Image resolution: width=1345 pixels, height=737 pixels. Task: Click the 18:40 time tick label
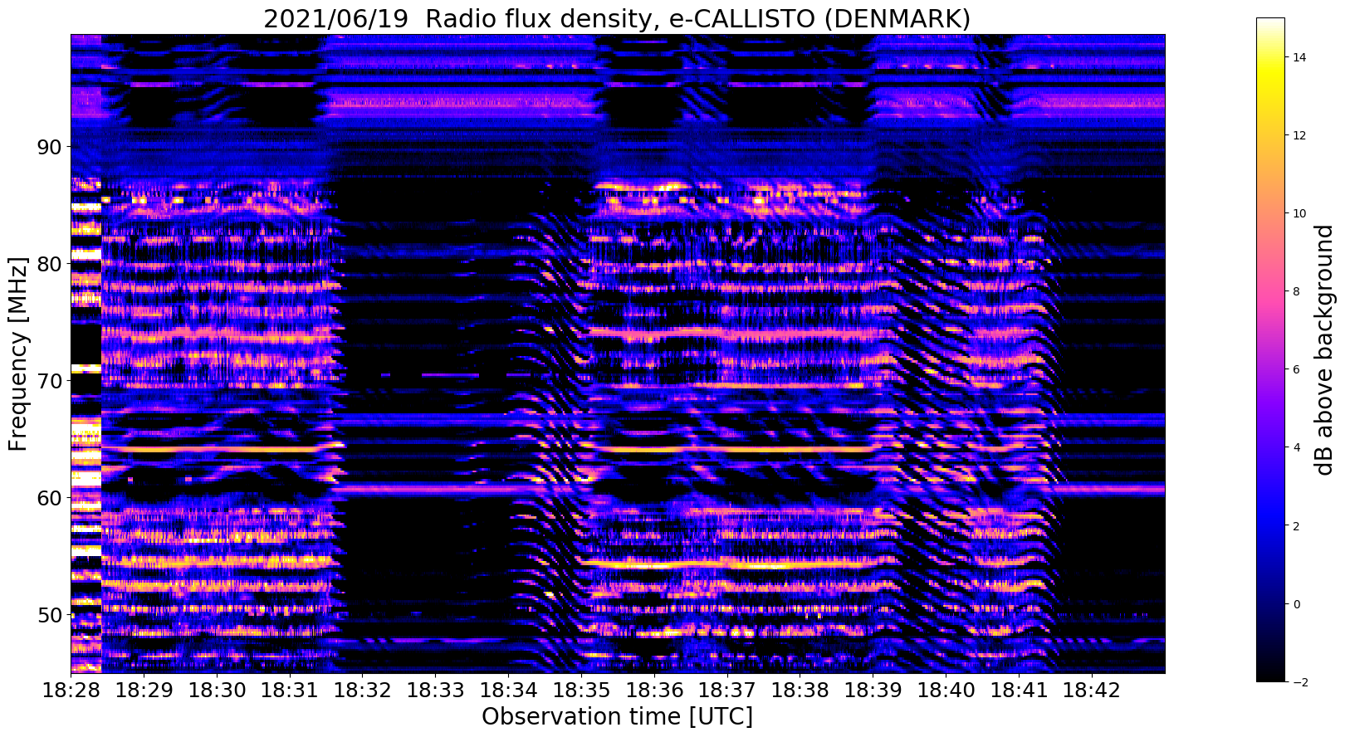coord(946,690)
